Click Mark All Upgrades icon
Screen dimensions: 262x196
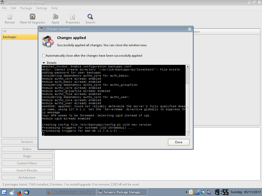[32, 17]
